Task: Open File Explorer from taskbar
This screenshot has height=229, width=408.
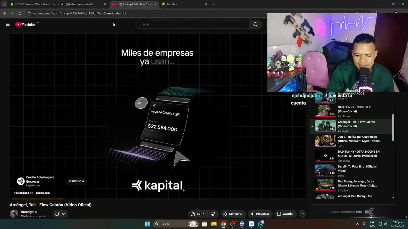Action: tap(214, 224)
